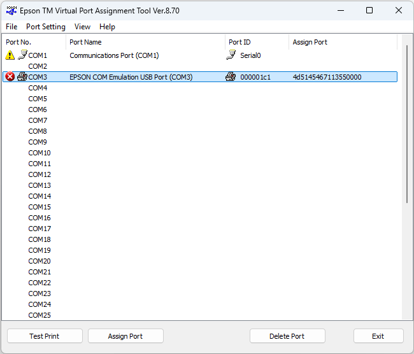This screenshot has height=354, width=414.
Task: Click the serial connector icon next to COM1
Action: 22,55
